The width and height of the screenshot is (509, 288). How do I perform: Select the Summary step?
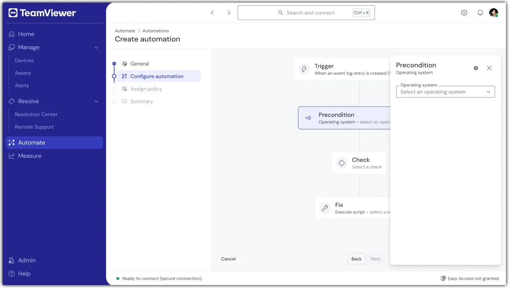[x=137, y=102]
